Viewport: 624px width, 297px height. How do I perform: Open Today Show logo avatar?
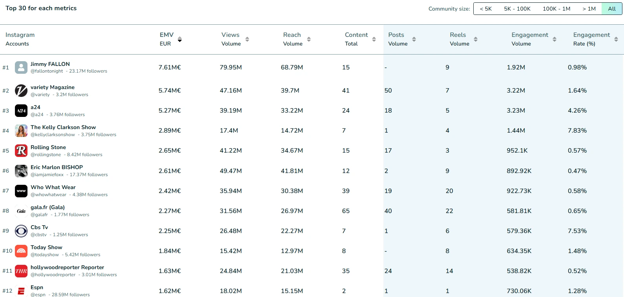point(21,251)
